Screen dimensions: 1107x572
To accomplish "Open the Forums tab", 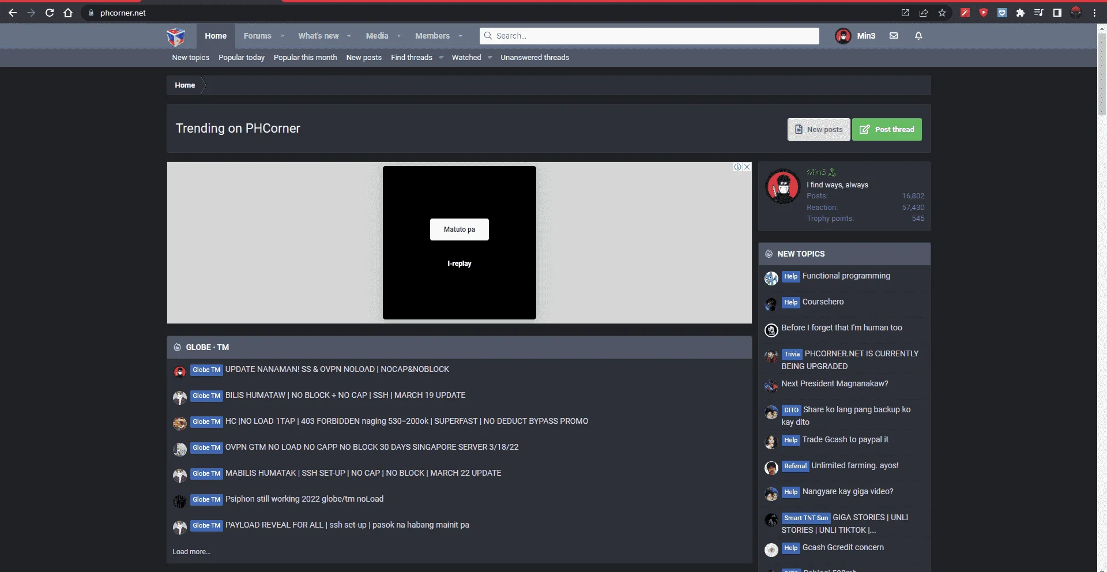I will (x=257, y=36).
